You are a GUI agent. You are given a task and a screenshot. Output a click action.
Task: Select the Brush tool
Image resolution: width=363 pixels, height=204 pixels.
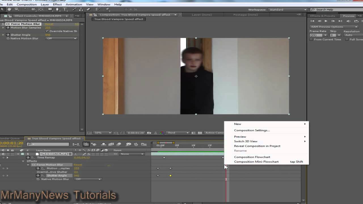tap(74, 9)
